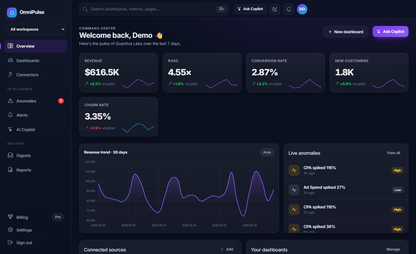Open notifications bell in top bar
This screenshot has width=416, height=254.
click(289, 9)
